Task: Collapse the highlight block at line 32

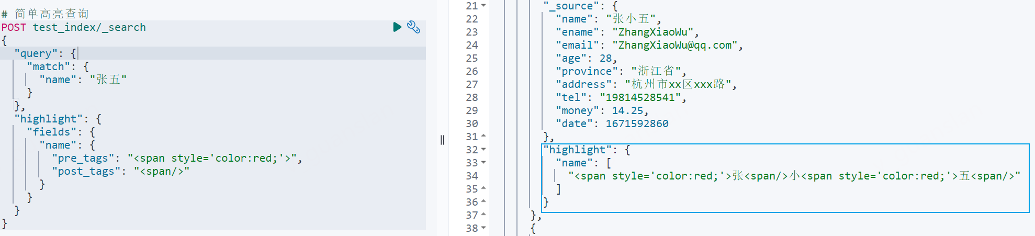Action: tap(483, 150)
